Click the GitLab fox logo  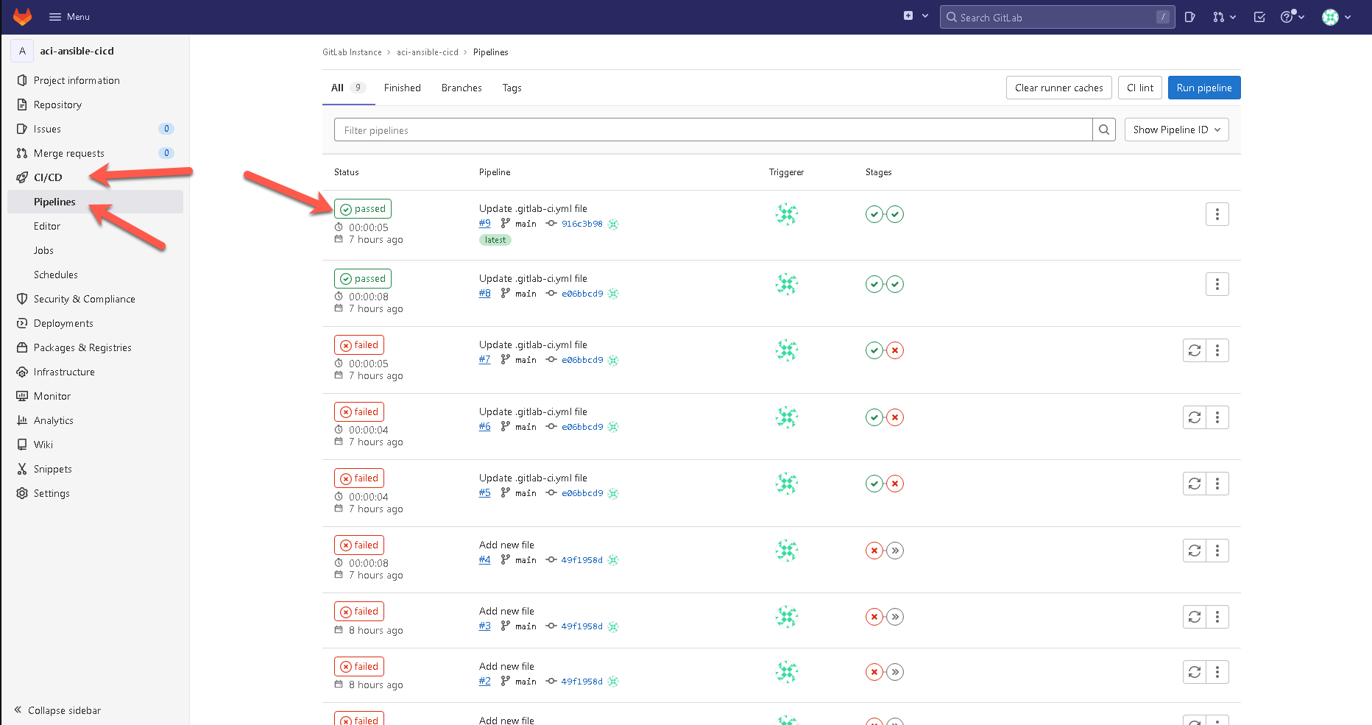23,16
